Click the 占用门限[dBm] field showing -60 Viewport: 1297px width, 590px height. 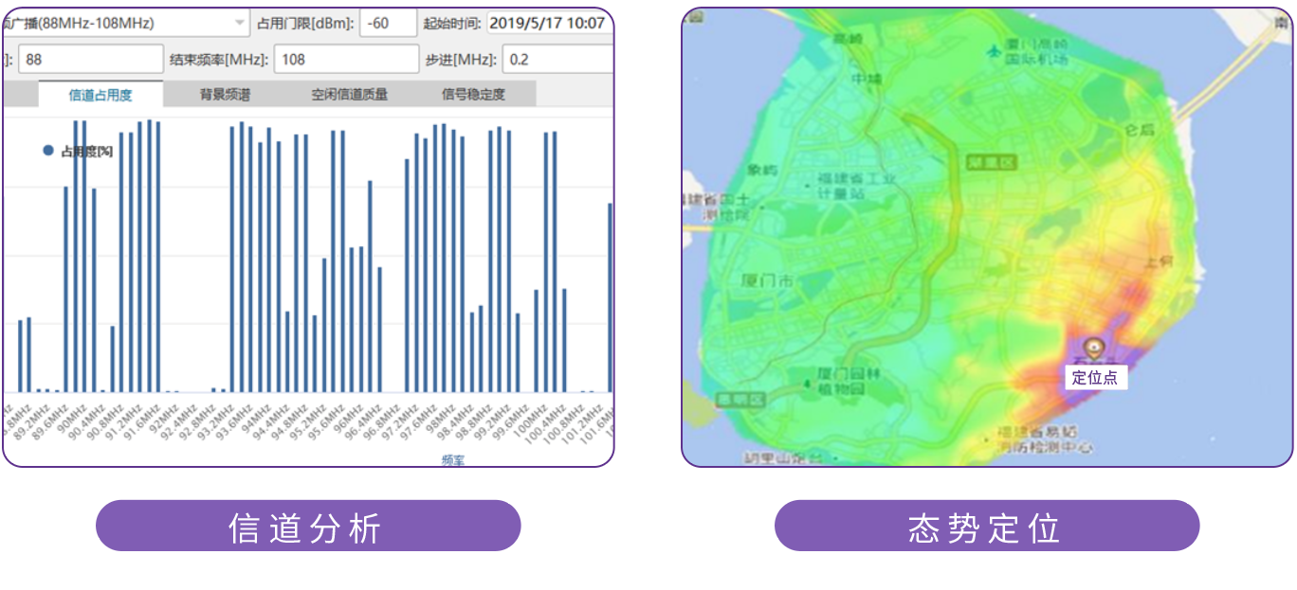[388, 23]
